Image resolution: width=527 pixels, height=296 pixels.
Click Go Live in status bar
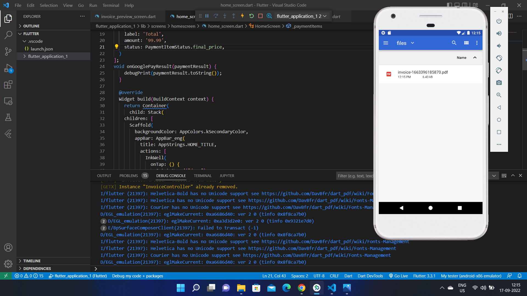pos(398,276)
